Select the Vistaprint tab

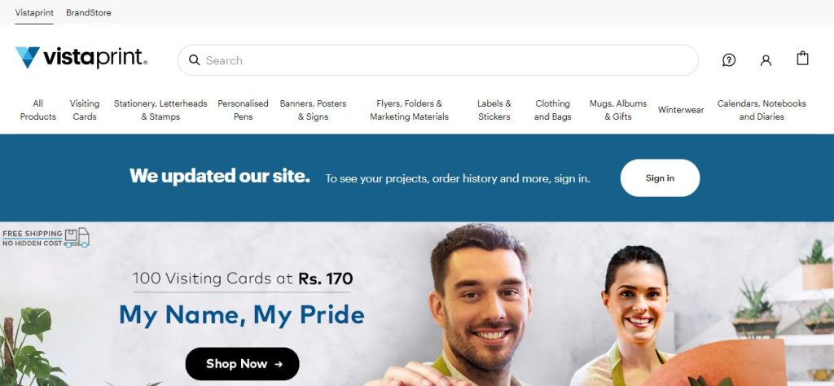point(34,12)
